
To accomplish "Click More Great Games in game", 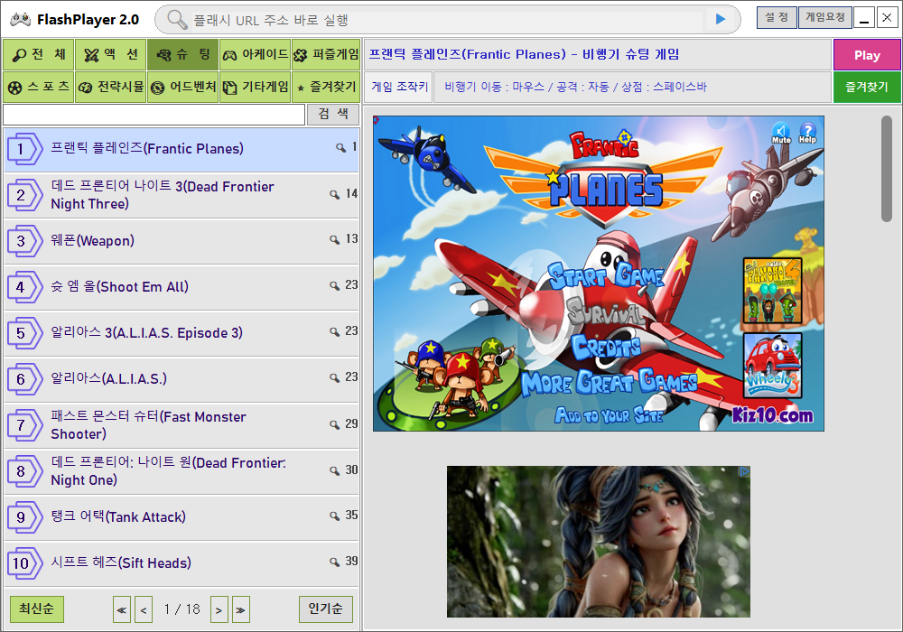I will [x=610, y=384].
